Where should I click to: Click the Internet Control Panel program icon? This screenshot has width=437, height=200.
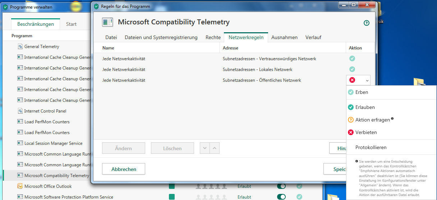point(20,111)
